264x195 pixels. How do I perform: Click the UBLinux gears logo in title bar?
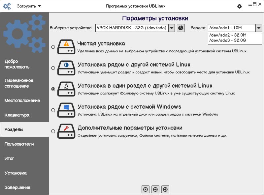(x=7, y=6)
